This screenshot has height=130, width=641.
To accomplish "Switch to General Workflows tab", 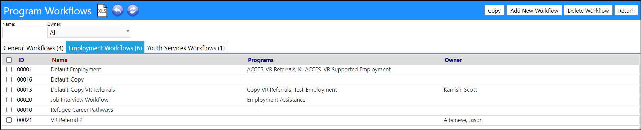I will (x=33, y=48).
